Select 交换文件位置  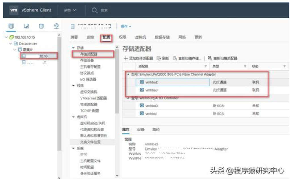point(90,142)
